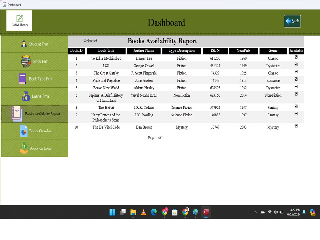Click the OneDrive cloud tray icon
This screenshot has width=320, height=240.
point(263,212)
